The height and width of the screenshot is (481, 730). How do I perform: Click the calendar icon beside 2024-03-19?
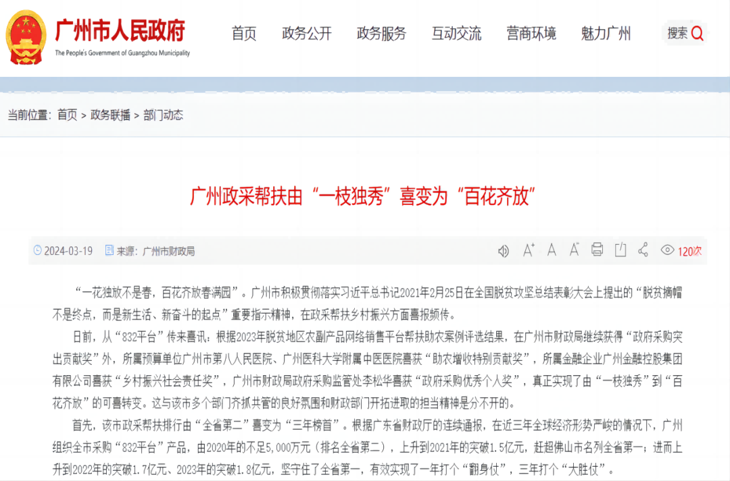tap(37, 251)
